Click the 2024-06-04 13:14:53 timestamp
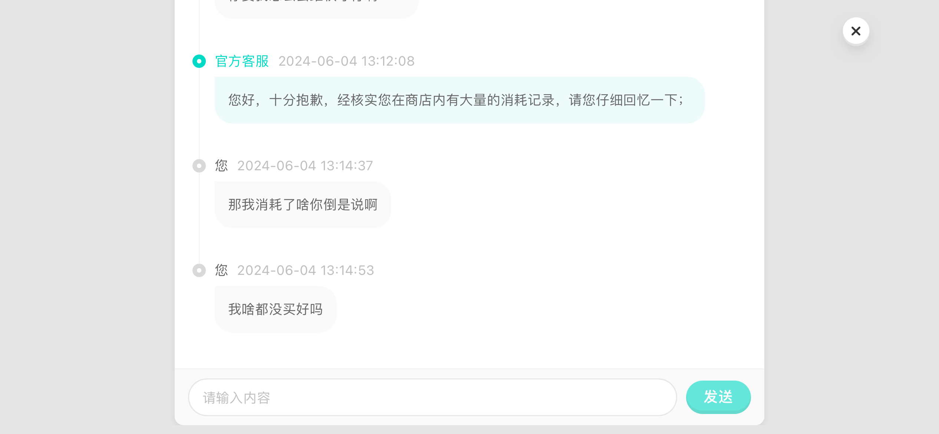939x434 pixels. [306, 270]
